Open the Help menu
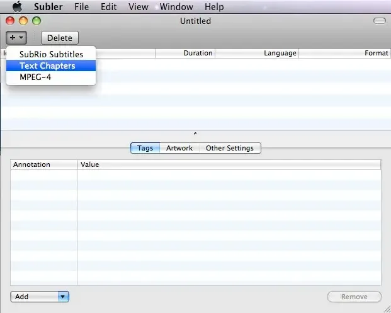Image resolution: width=391 pixels, height=313 pixels. click(214, 7)
